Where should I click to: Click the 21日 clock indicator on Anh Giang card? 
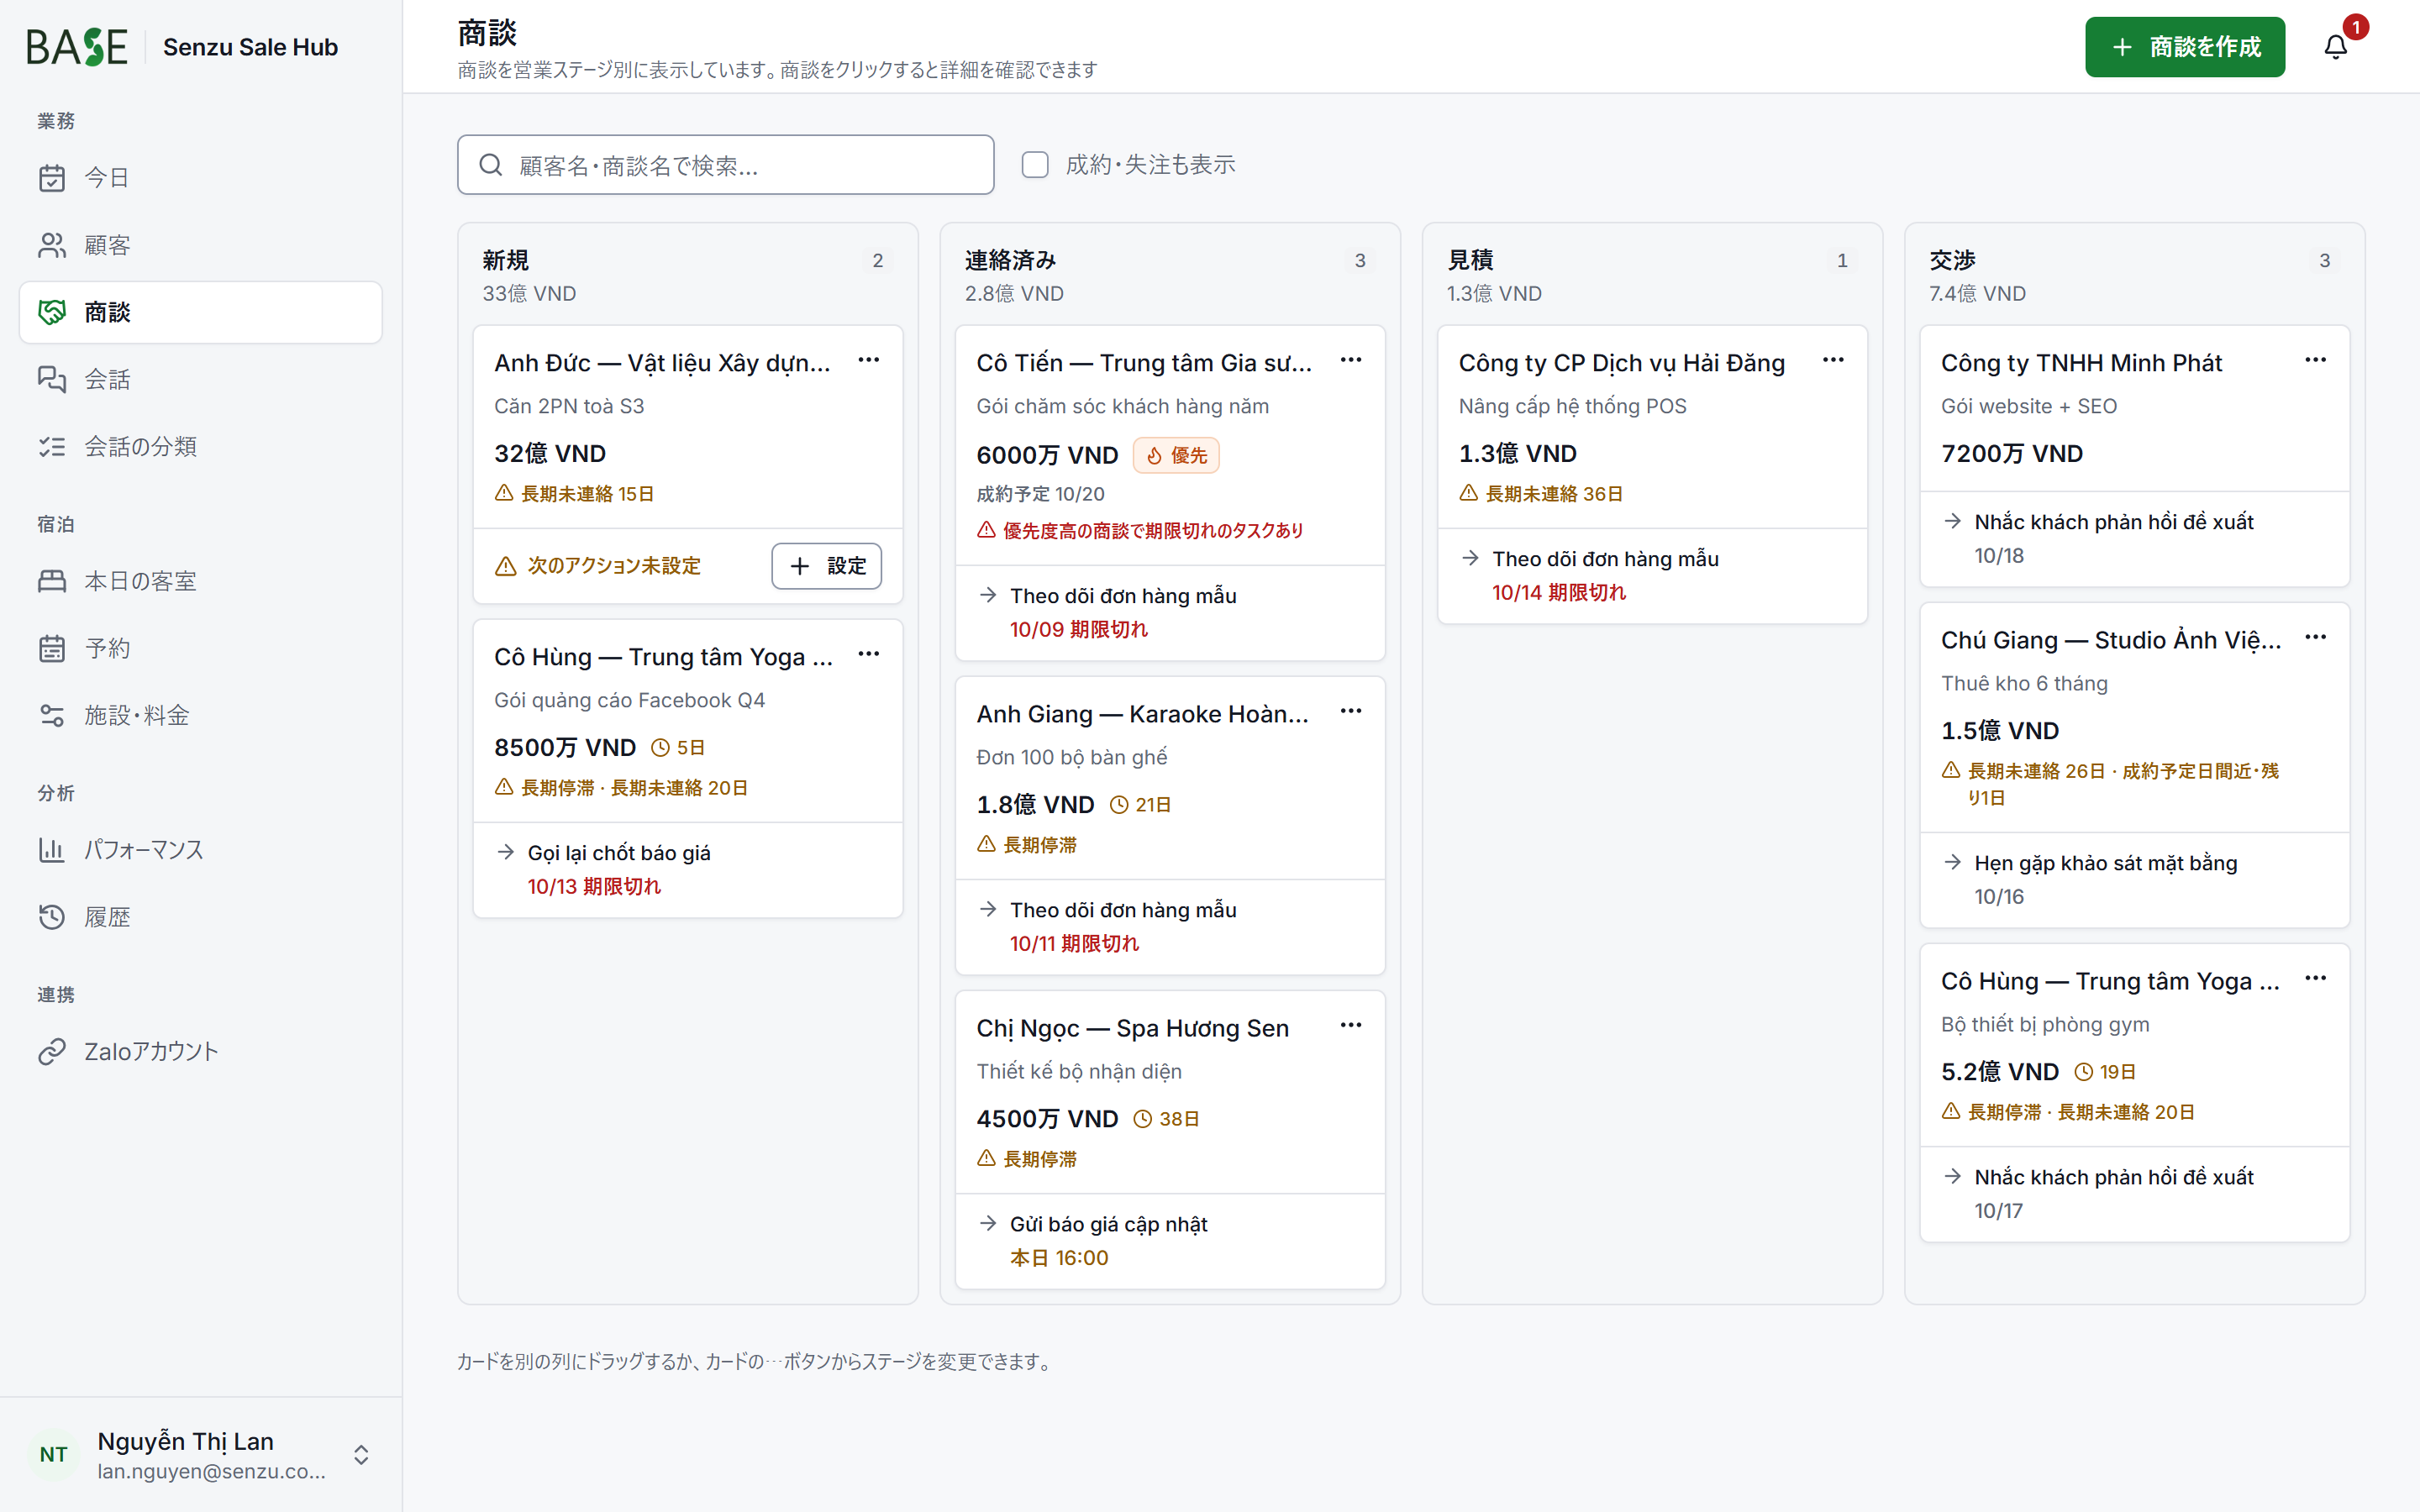click(x=1141, y=805)
